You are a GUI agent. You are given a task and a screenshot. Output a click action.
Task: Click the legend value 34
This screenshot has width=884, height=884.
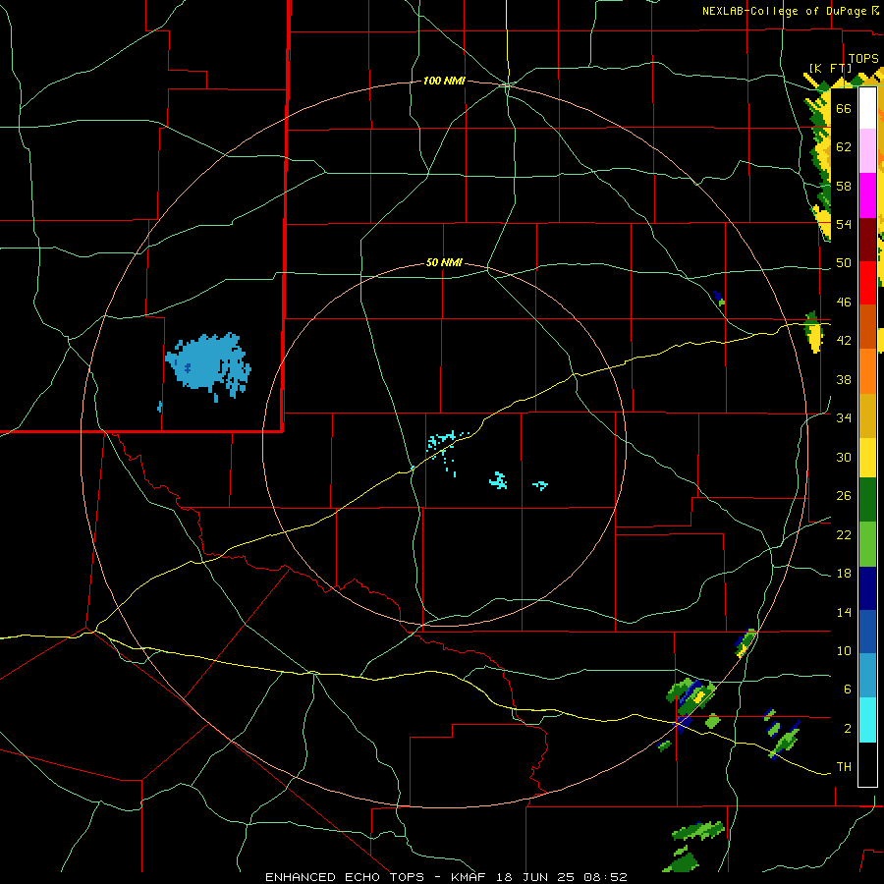tap(844, 418)
